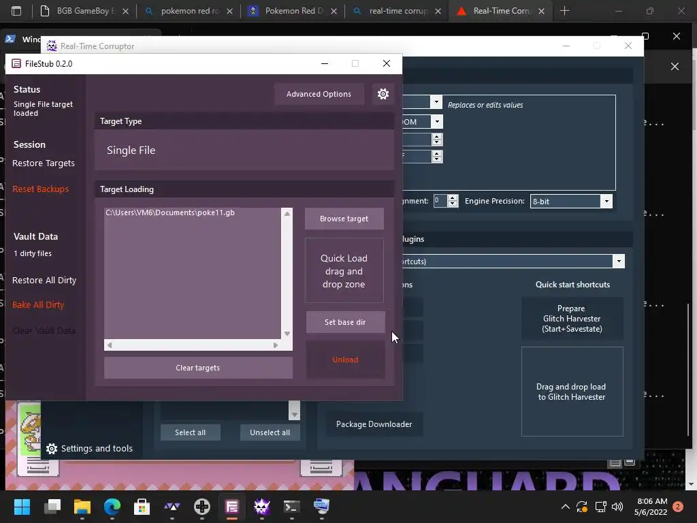Screen dimensions: 697x523
Task: Click Real-Time Corruptor taskbar icon
Action: coord(262,507)
